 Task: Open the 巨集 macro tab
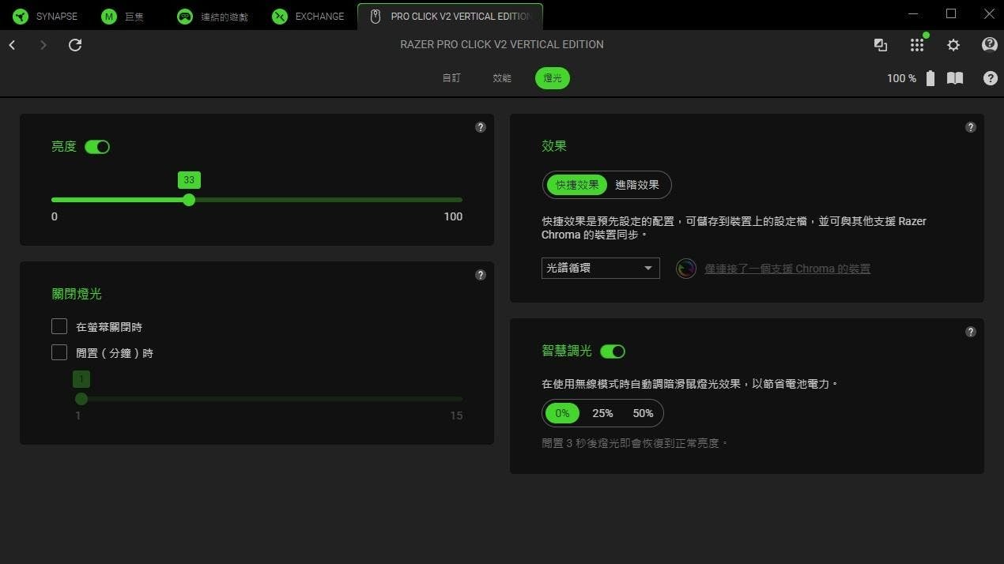pyautogui.click(x=124, y=17)
